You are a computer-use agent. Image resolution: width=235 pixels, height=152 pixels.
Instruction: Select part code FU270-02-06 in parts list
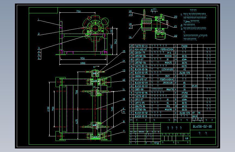pos(141,93)
